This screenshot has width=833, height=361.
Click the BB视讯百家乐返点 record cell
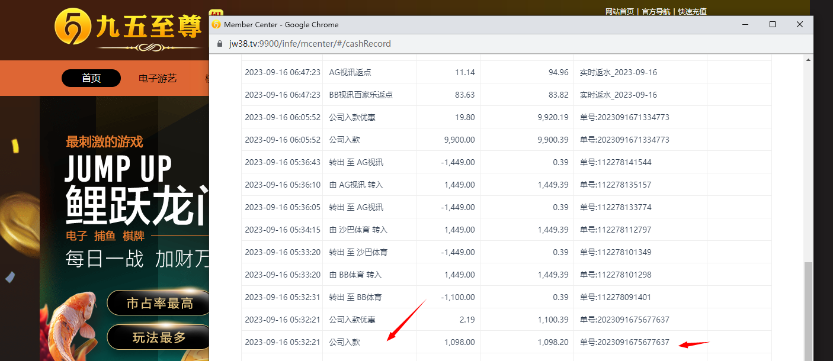(x=369, y=95)
